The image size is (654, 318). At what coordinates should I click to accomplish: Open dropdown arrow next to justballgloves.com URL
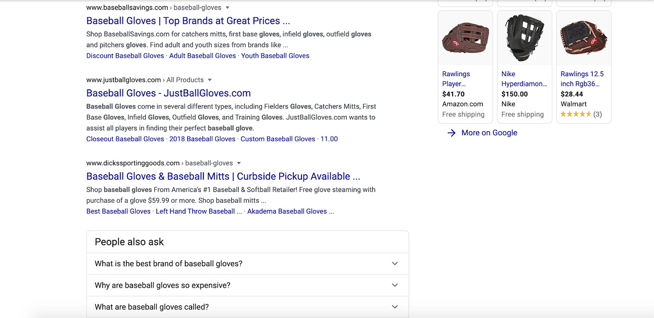[x=210, y=80]
